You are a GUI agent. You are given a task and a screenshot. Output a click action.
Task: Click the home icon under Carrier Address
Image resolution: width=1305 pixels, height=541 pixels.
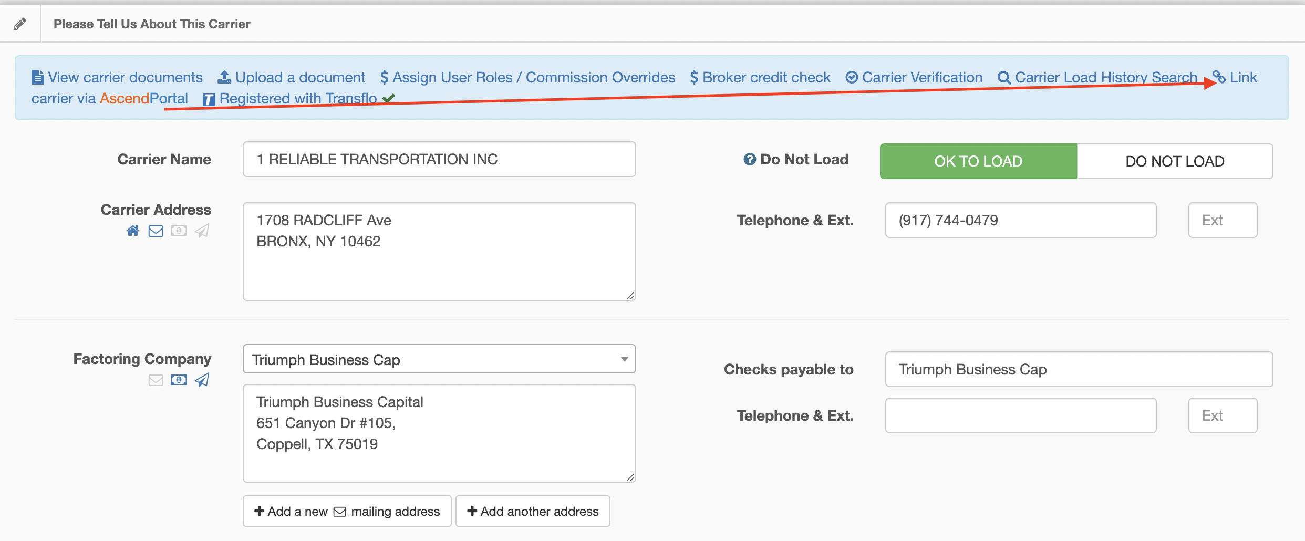point(133,231)
